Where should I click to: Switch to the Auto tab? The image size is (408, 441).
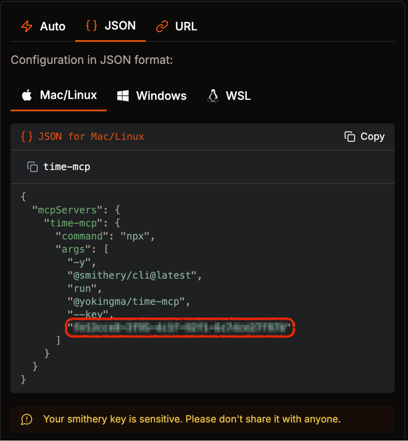tap(43, 27)
